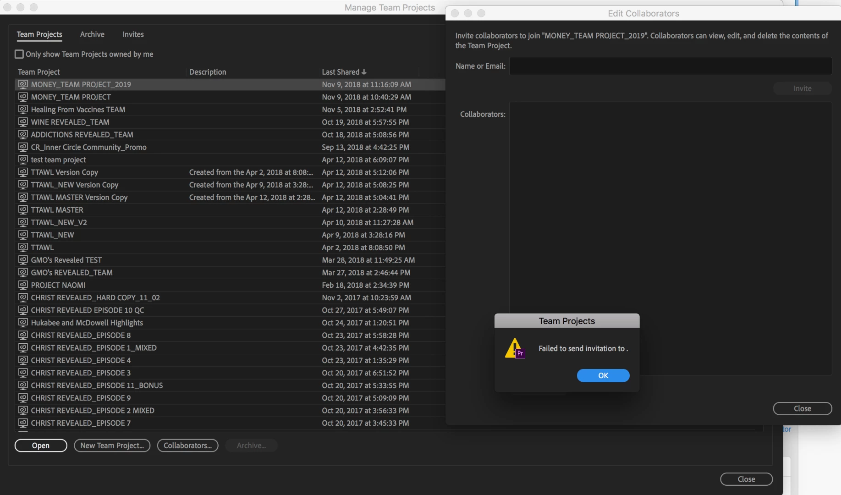The height and width of the screenshot is (495, 841).
Task: Open the Invites tab
Action: click(133, 34)
